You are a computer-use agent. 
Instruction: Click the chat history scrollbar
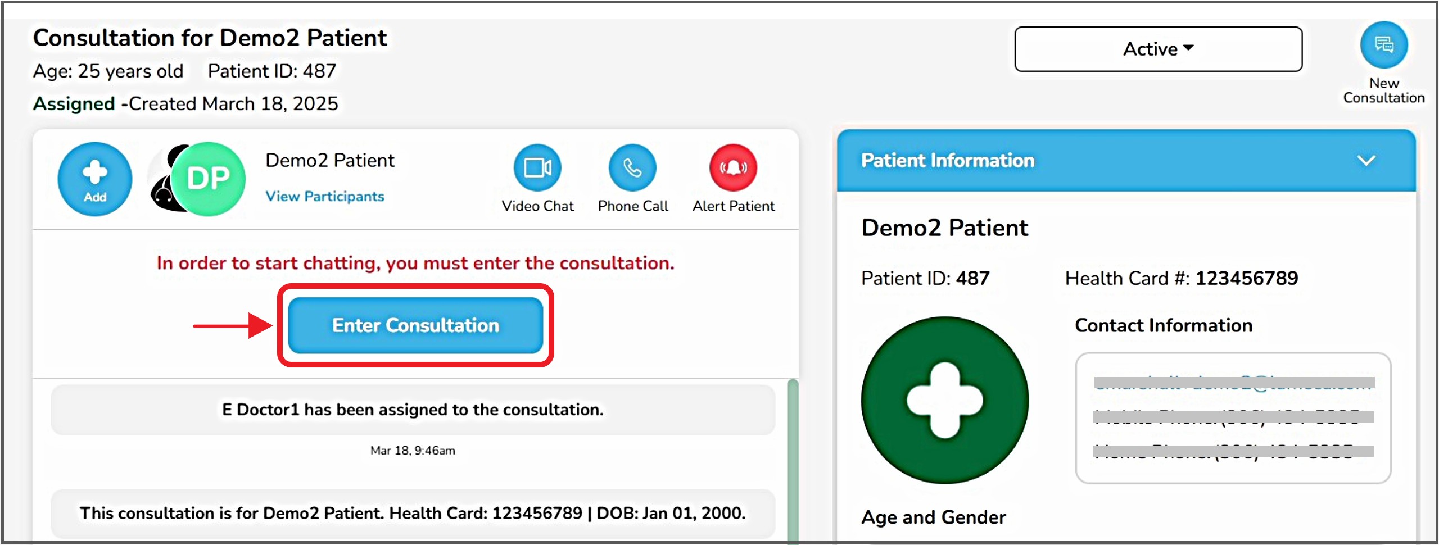(x=793, y=461)
